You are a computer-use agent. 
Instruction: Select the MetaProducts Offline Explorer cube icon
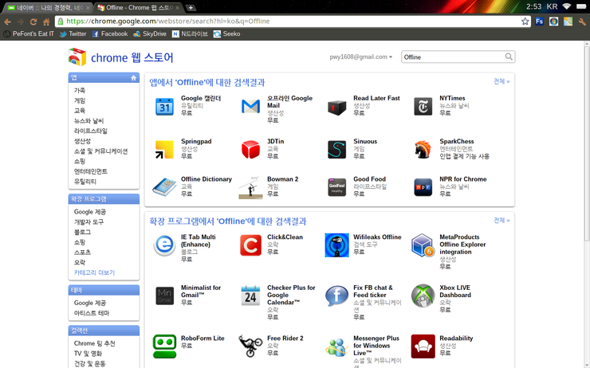click(423, 245)
